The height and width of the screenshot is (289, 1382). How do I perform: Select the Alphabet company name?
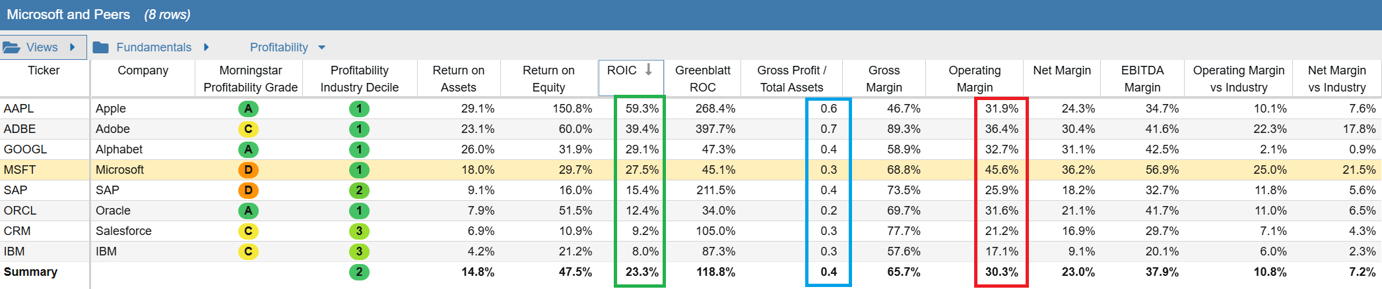(x=119, y=149)
